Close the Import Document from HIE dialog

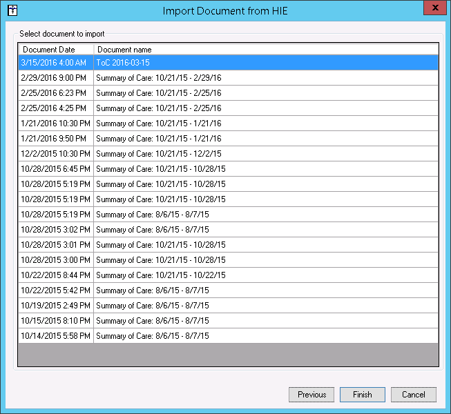[x=432, y=10]
